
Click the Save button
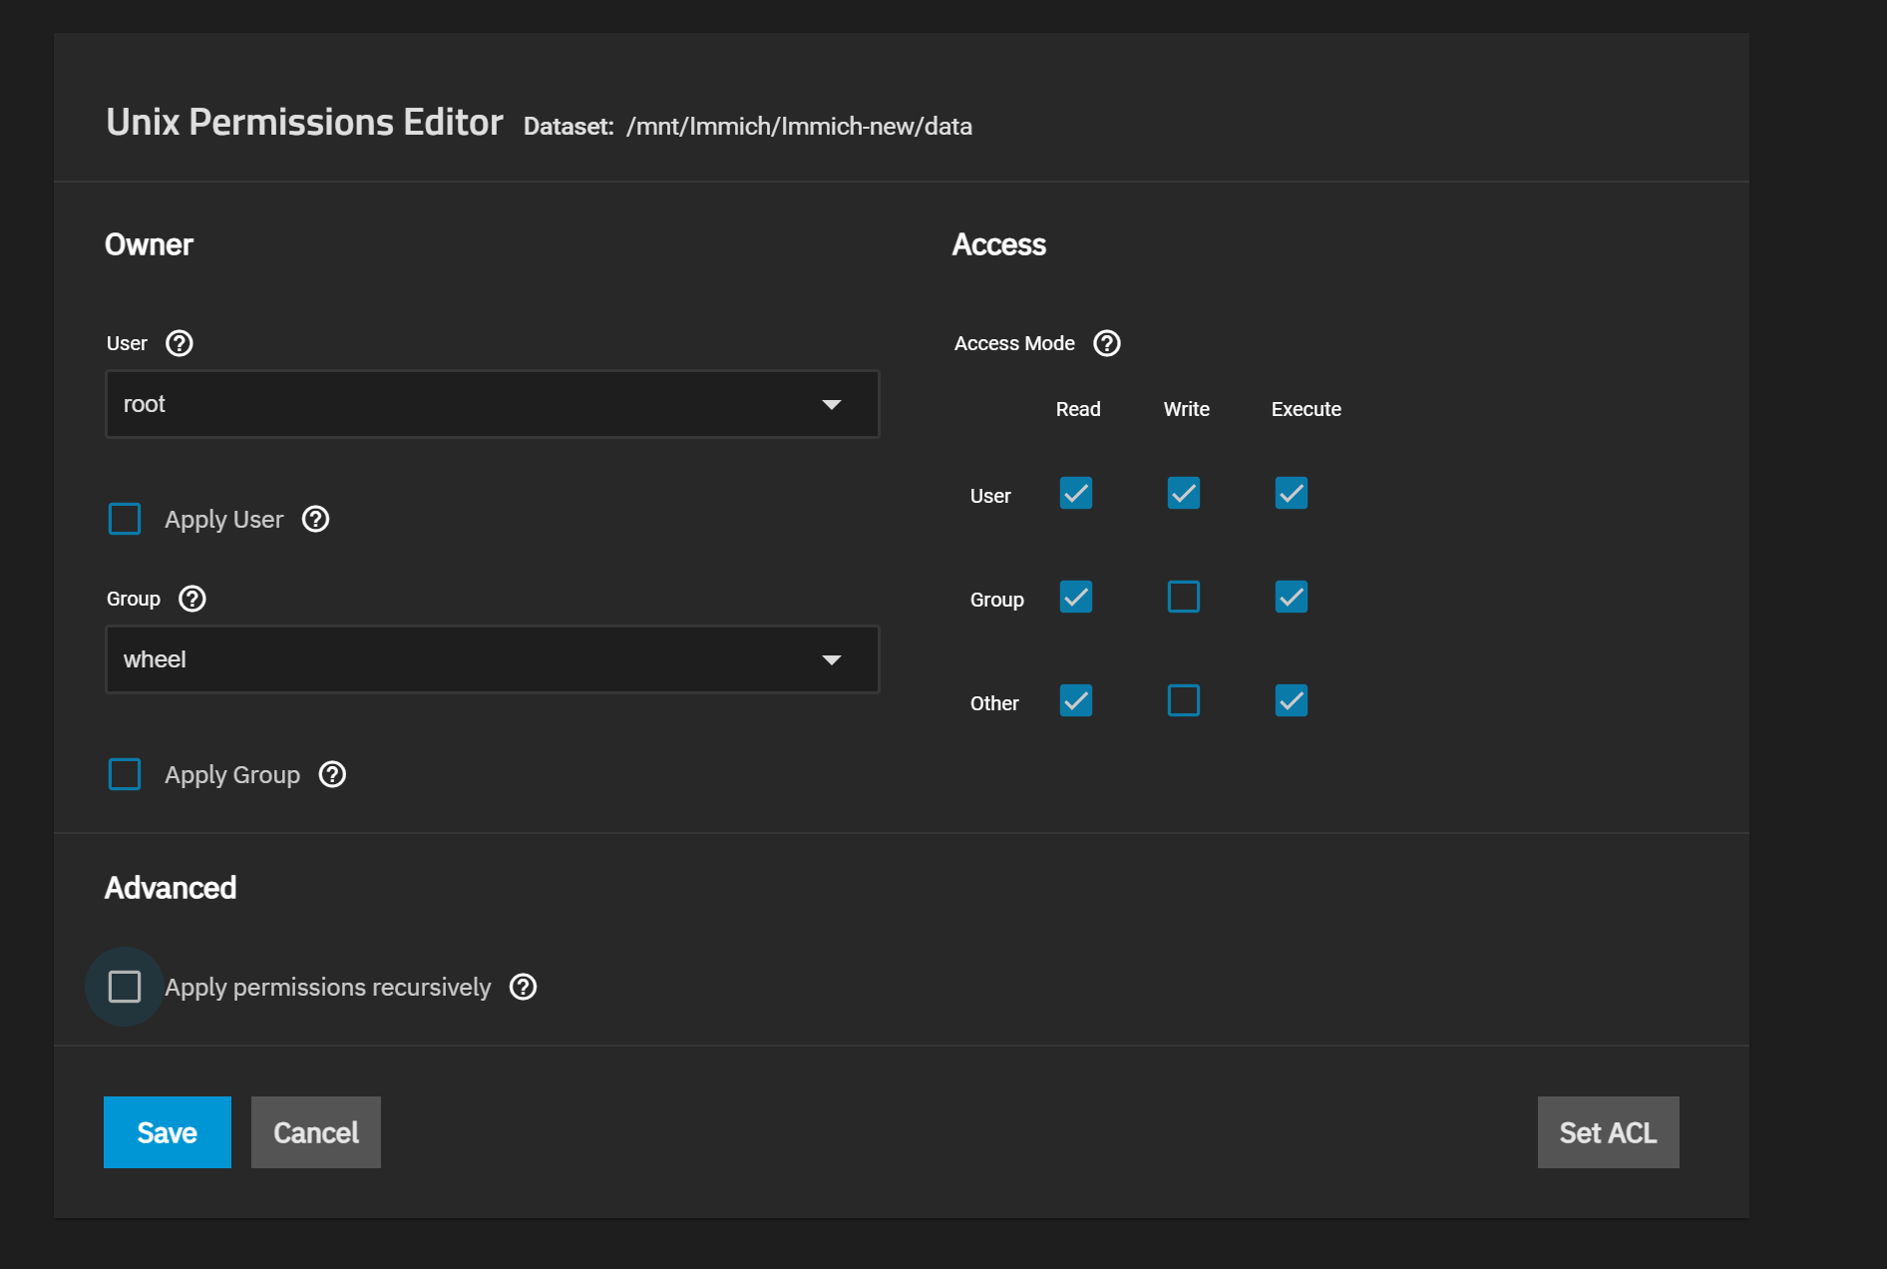tap(168, 1132)
